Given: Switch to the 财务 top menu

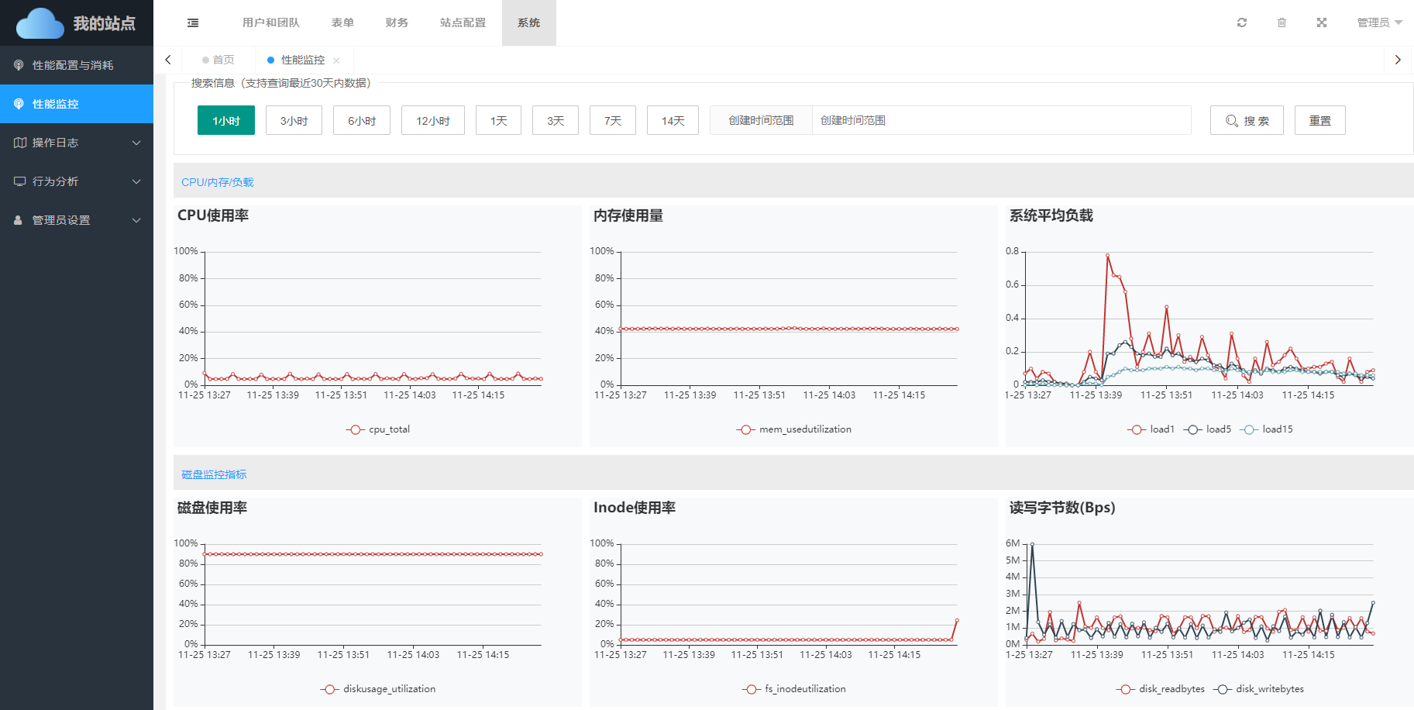Looking at the screenshot, I should [x=397, y=23].
